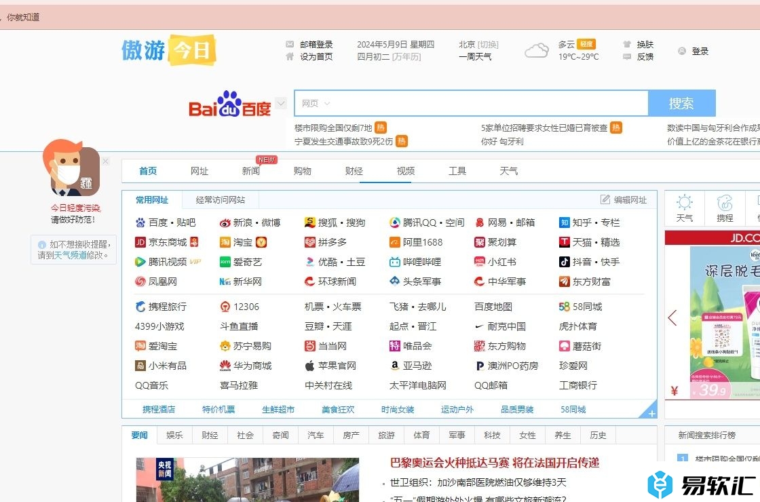Click the 央视新闻 video thumbnail
Image resolution: width=760 pixels, height=502 pixels.
(x=247, y=480)
